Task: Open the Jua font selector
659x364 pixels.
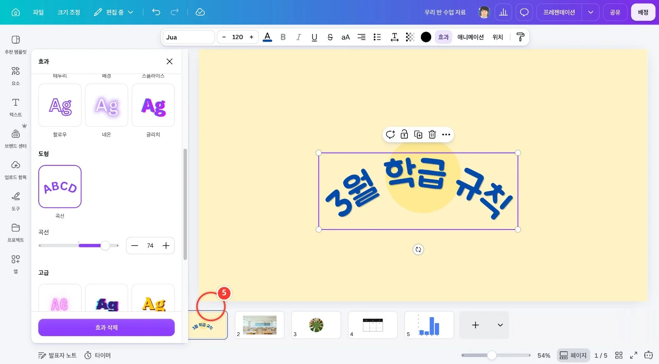Action: pyautogui.click(x=189, y=37)
